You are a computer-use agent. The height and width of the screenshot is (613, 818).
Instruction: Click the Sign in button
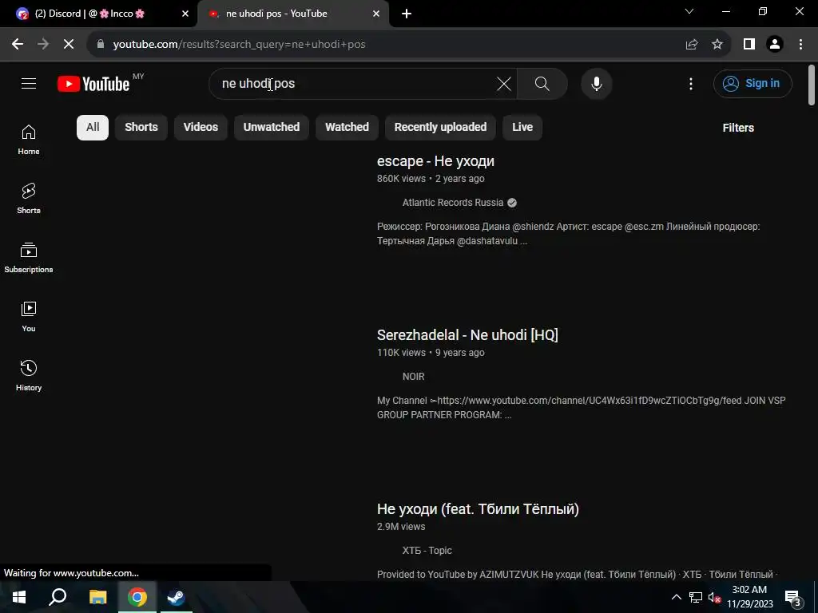pos(752,83)
